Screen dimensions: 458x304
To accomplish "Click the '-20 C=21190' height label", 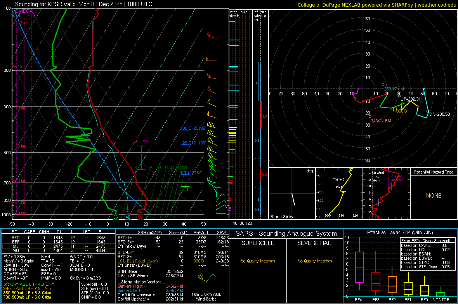I will tap(193, 143).
